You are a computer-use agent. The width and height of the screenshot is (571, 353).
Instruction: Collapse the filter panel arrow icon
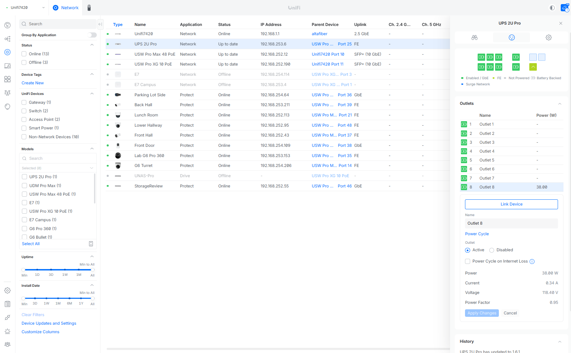(x=100, y=24)
